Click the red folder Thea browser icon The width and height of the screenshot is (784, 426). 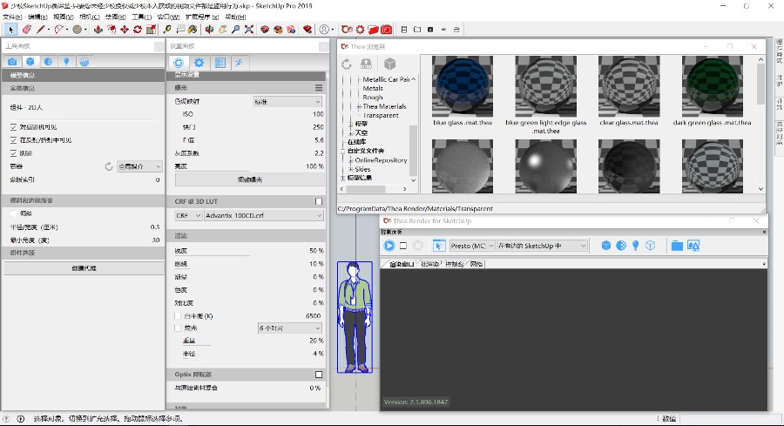(373, 30)
